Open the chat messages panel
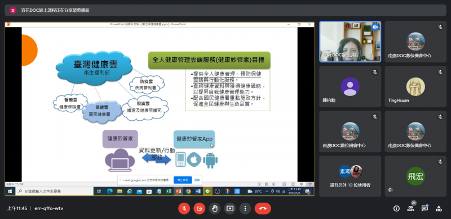 pyautogui.click(x=425, y=209)
